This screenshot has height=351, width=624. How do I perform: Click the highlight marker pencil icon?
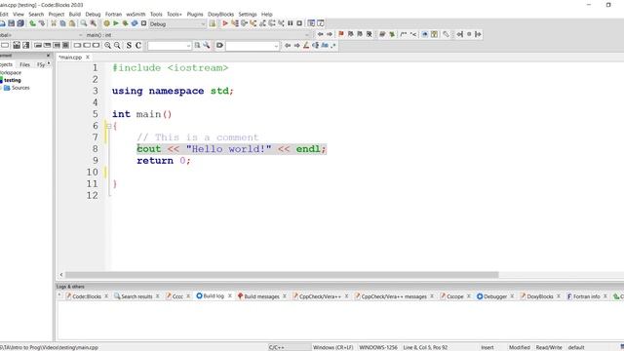pos(306,46)
